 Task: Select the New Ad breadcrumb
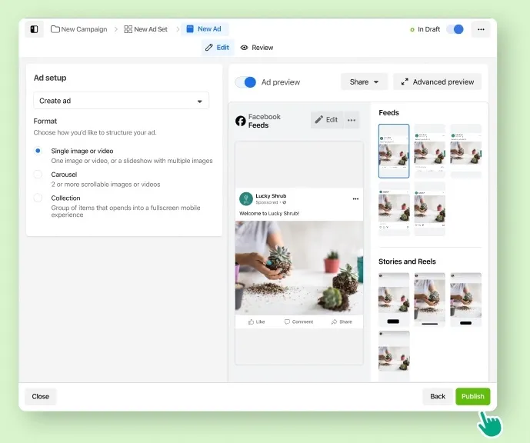click(205, 29)
